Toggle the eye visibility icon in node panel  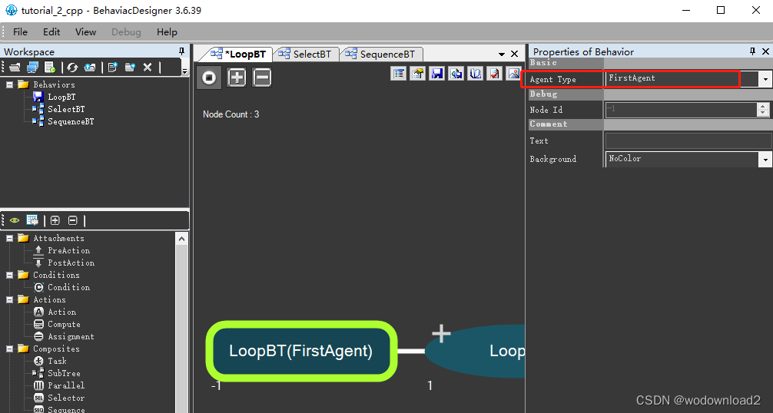point(15,220)
